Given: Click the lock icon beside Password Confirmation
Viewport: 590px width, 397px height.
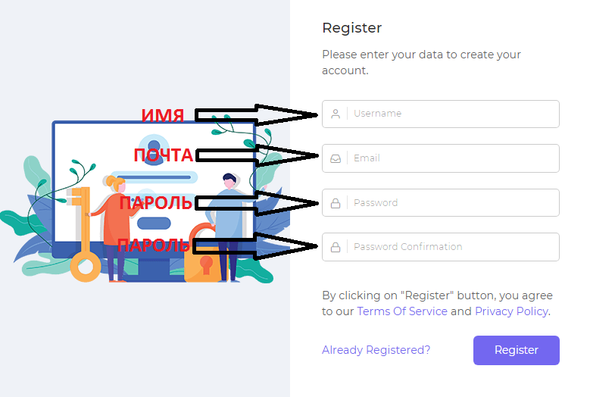Looking at the screenshot, I should coord(336,247).
